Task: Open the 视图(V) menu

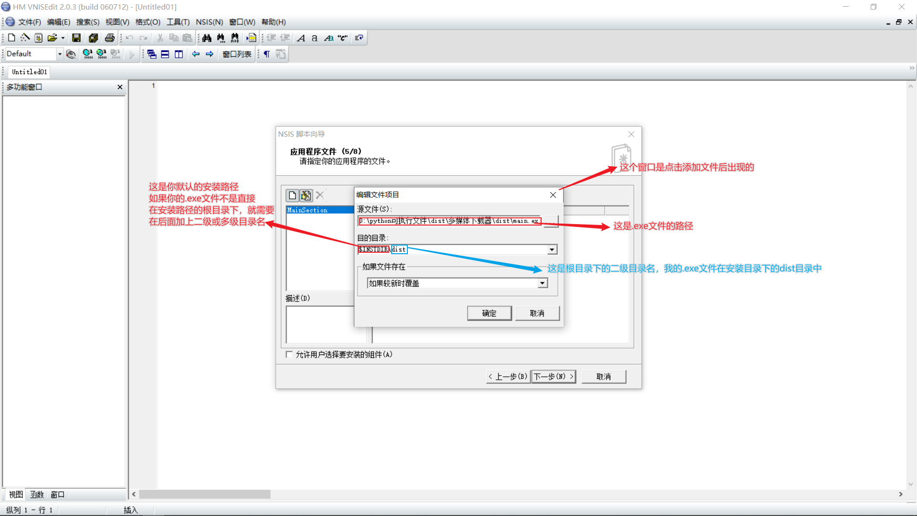Action: pos(117,22)
